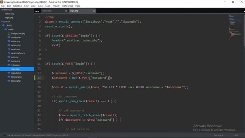Viewport: 245px width, 138px height.
Task: Click the delete.php file icon
Action: [x=9, y=45]
